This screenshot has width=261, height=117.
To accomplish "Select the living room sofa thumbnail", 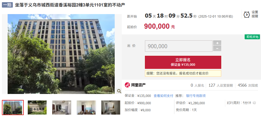I will coord(86,108).
